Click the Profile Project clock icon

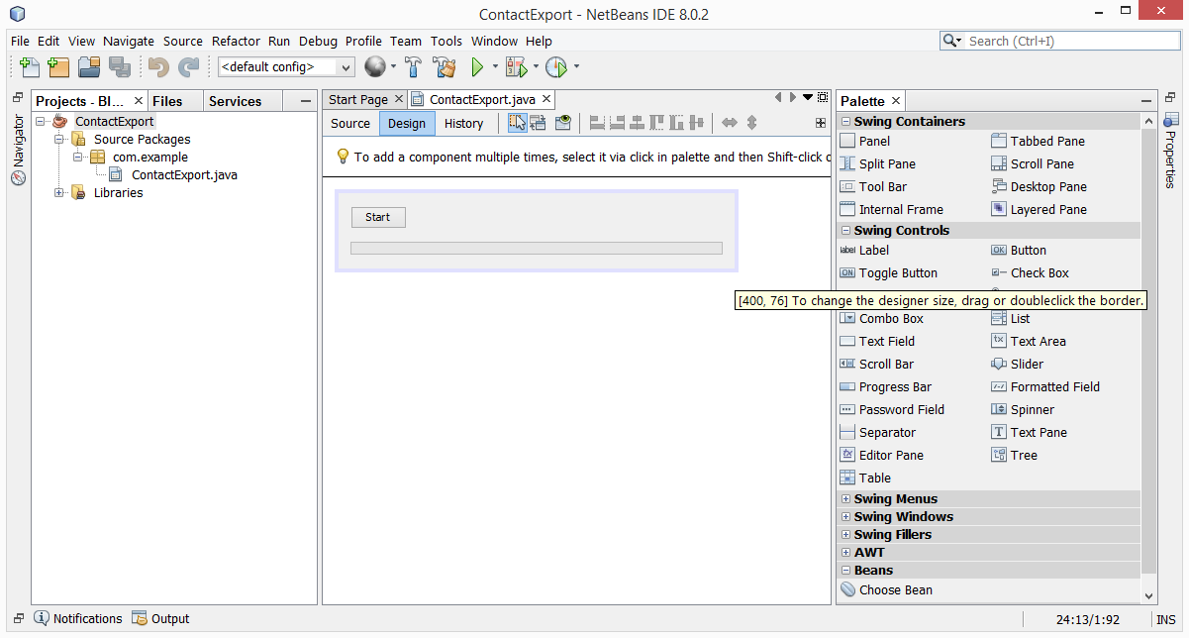pyautogui.click(x=556, y=67)
